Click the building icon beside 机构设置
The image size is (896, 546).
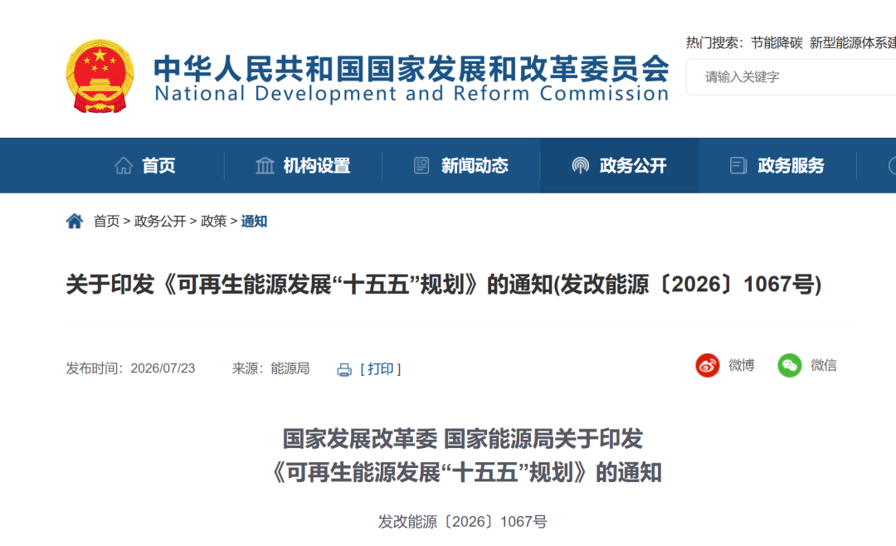[265, 166]
